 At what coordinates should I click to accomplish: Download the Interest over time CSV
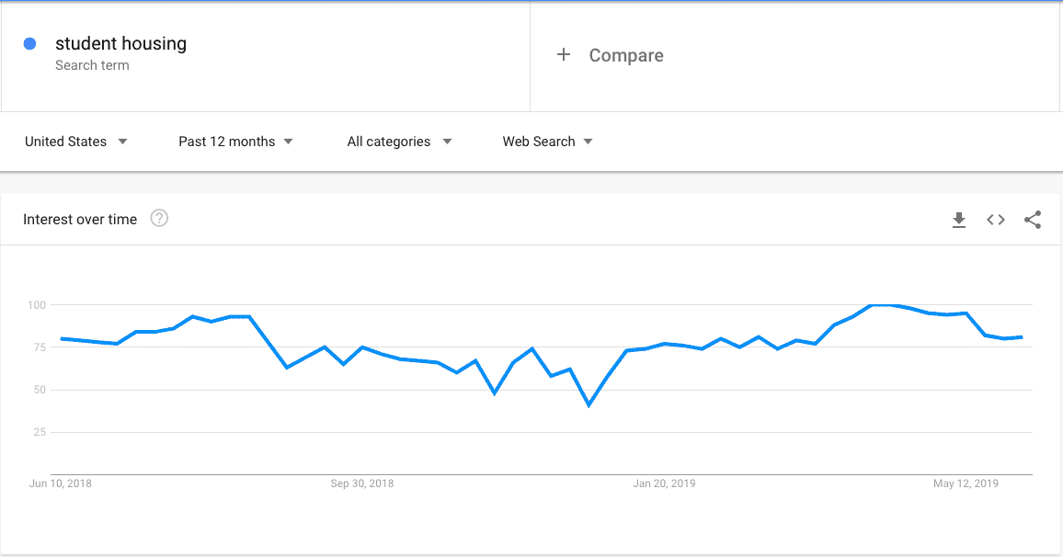[x=958, y=220]
